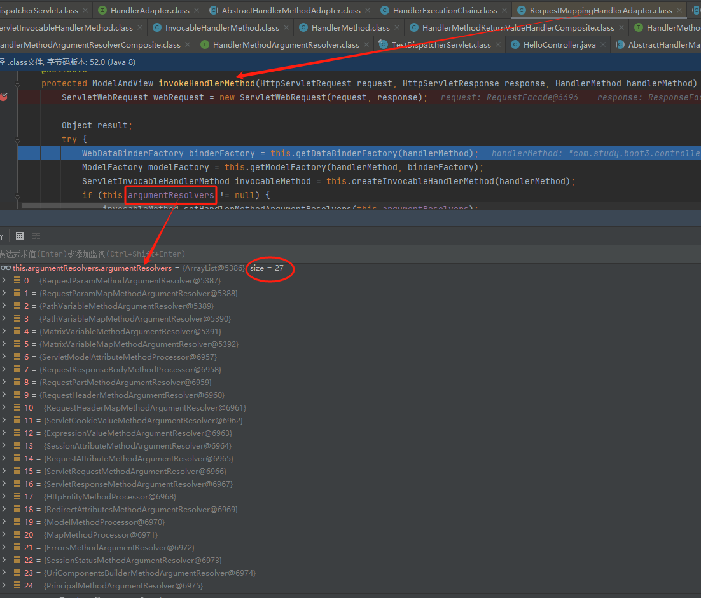Close DispatcherServlet.class tab
Screen dimensions: 701x598
pos(85,10)
